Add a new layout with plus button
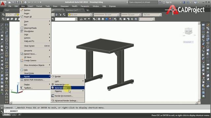Screen dimensions: 211x118 (19, 114)
